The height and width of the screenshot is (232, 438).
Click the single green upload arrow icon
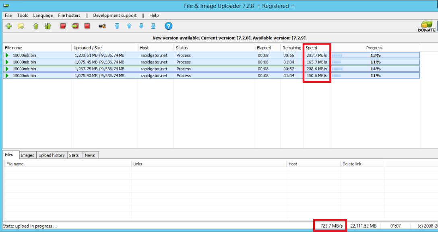[x=36, y=26]
